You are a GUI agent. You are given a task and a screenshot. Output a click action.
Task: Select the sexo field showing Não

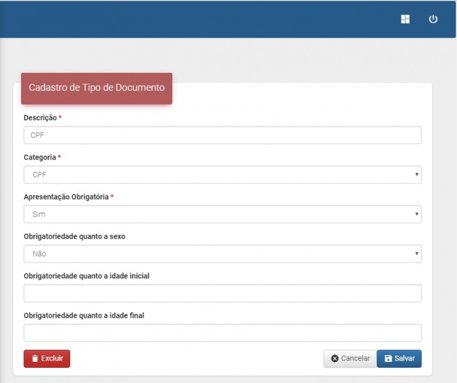(x=217, y=253)
